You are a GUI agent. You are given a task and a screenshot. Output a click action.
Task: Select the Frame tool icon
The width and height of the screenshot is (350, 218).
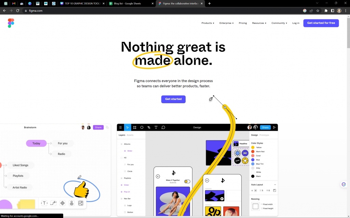[135, 127]
